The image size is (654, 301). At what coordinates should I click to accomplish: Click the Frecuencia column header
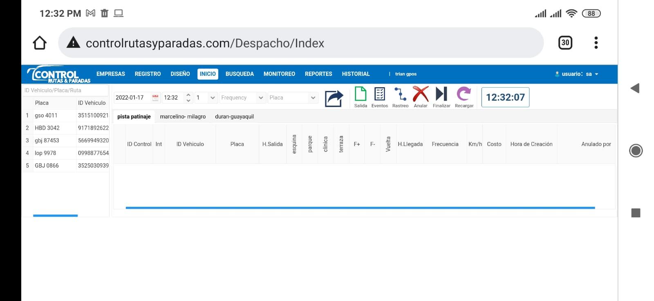(445, 144)
